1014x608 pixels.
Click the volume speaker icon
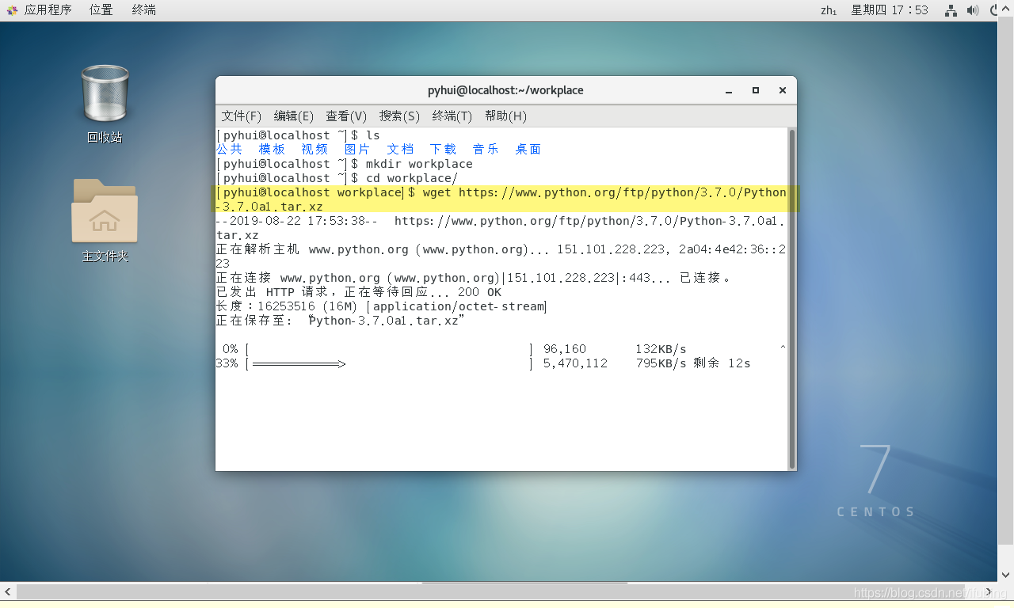point(973,10)
